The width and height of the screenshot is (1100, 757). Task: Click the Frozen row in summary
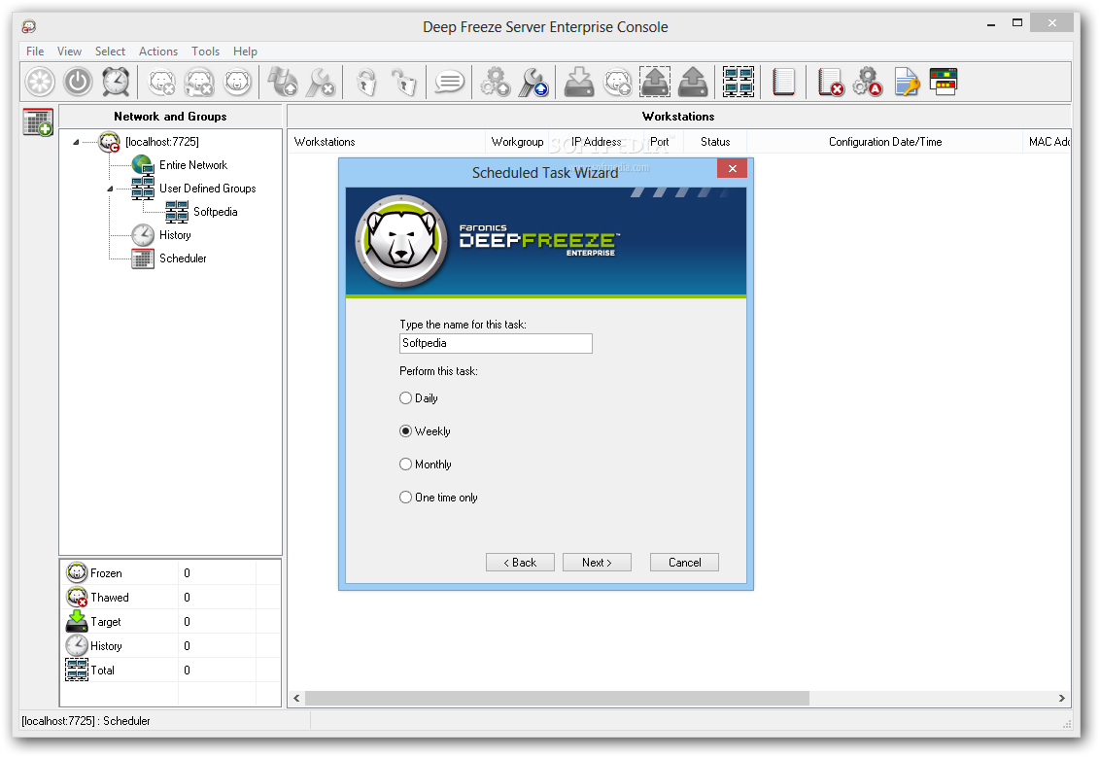[170, 573]
